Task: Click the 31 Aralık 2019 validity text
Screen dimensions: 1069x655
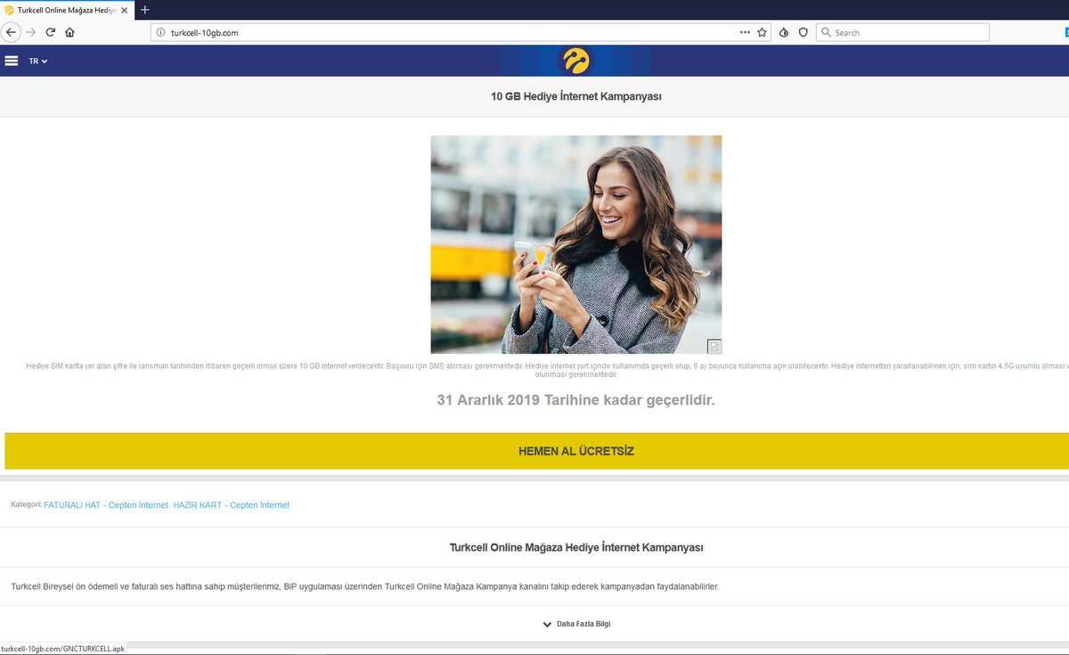Action: pyautogui.click(x=576, y=400)
